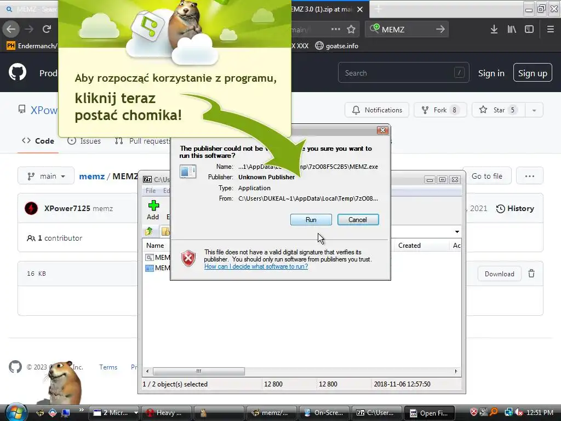
Task: Cancel the security warning dialog
Action: pos(358,219)
